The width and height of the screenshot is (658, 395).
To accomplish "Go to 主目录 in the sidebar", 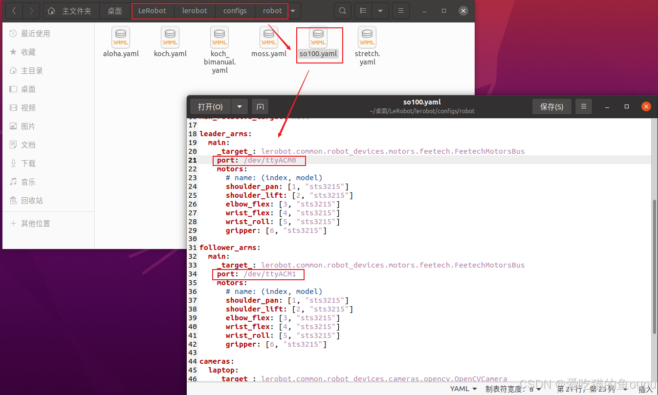I will (48, 70).
